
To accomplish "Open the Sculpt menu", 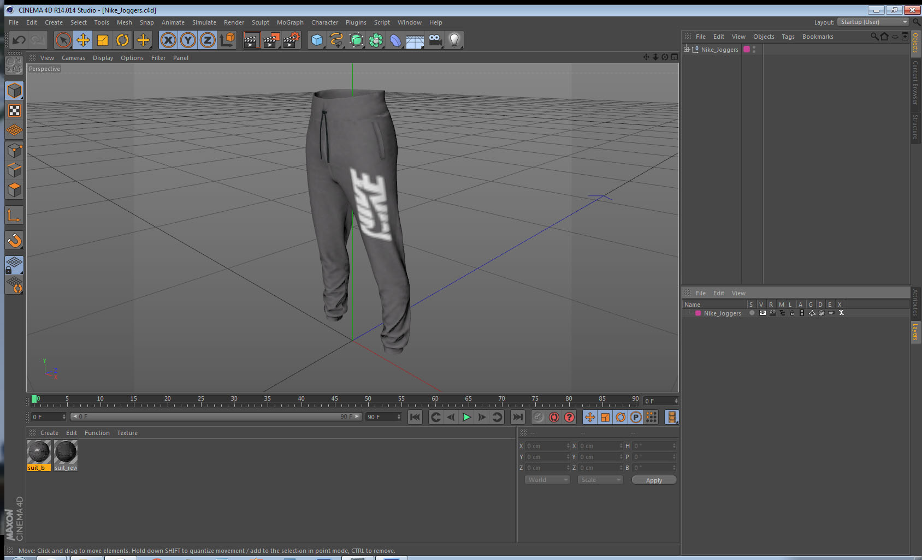I will tap(261, 22).
